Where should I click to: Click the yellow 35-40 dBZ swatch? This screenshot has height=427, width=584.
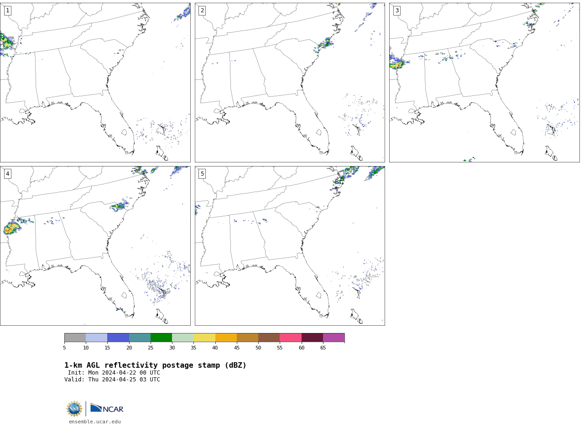pos(204,338)
